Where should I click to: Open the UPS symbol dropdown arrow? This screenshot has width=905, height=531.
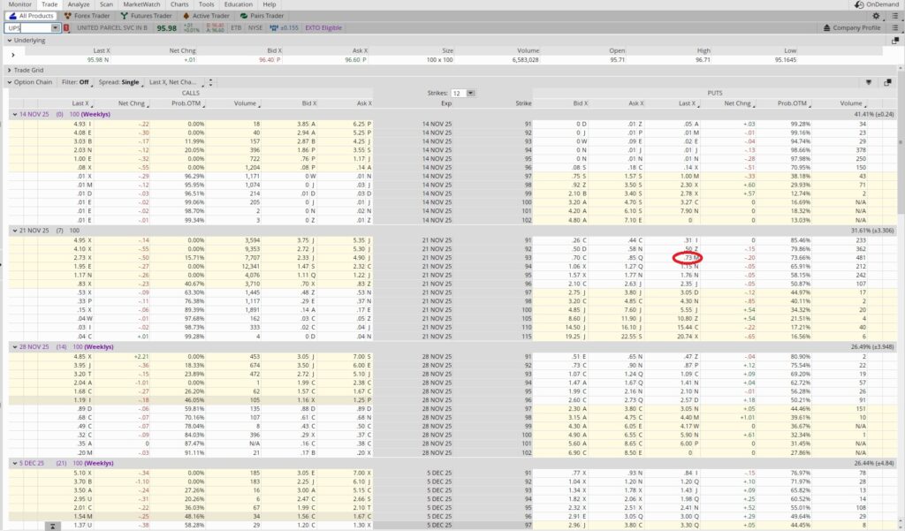coord(55,27)
